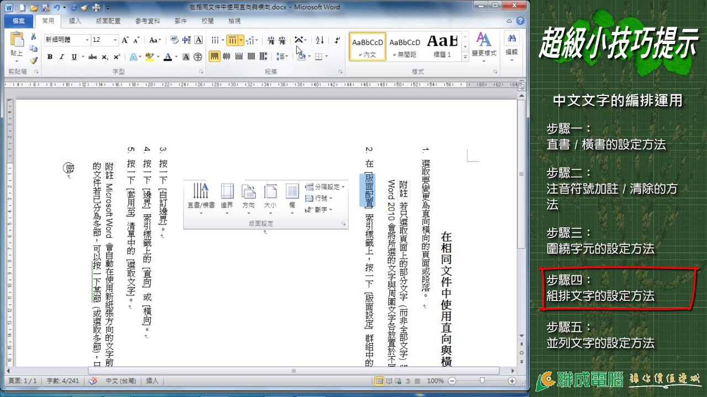Click the Show paragraph marks icon
This screenshot has width=707, height=397.
point(336,40)
